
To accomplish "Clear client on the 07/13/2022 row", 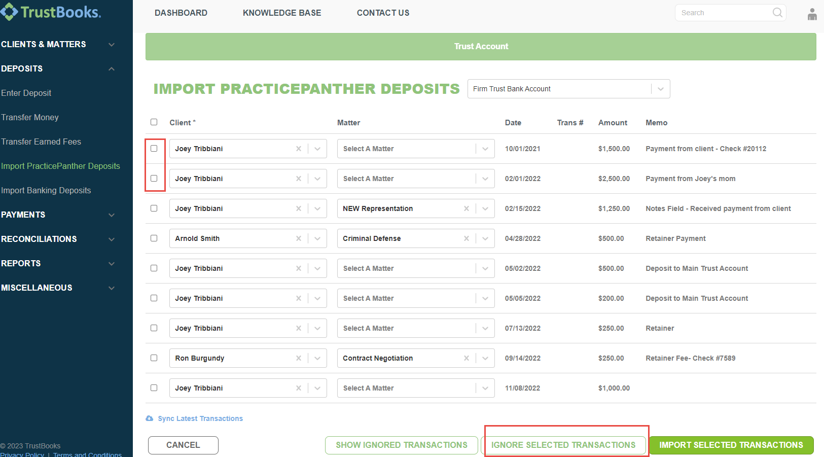I will click(299, 328).
